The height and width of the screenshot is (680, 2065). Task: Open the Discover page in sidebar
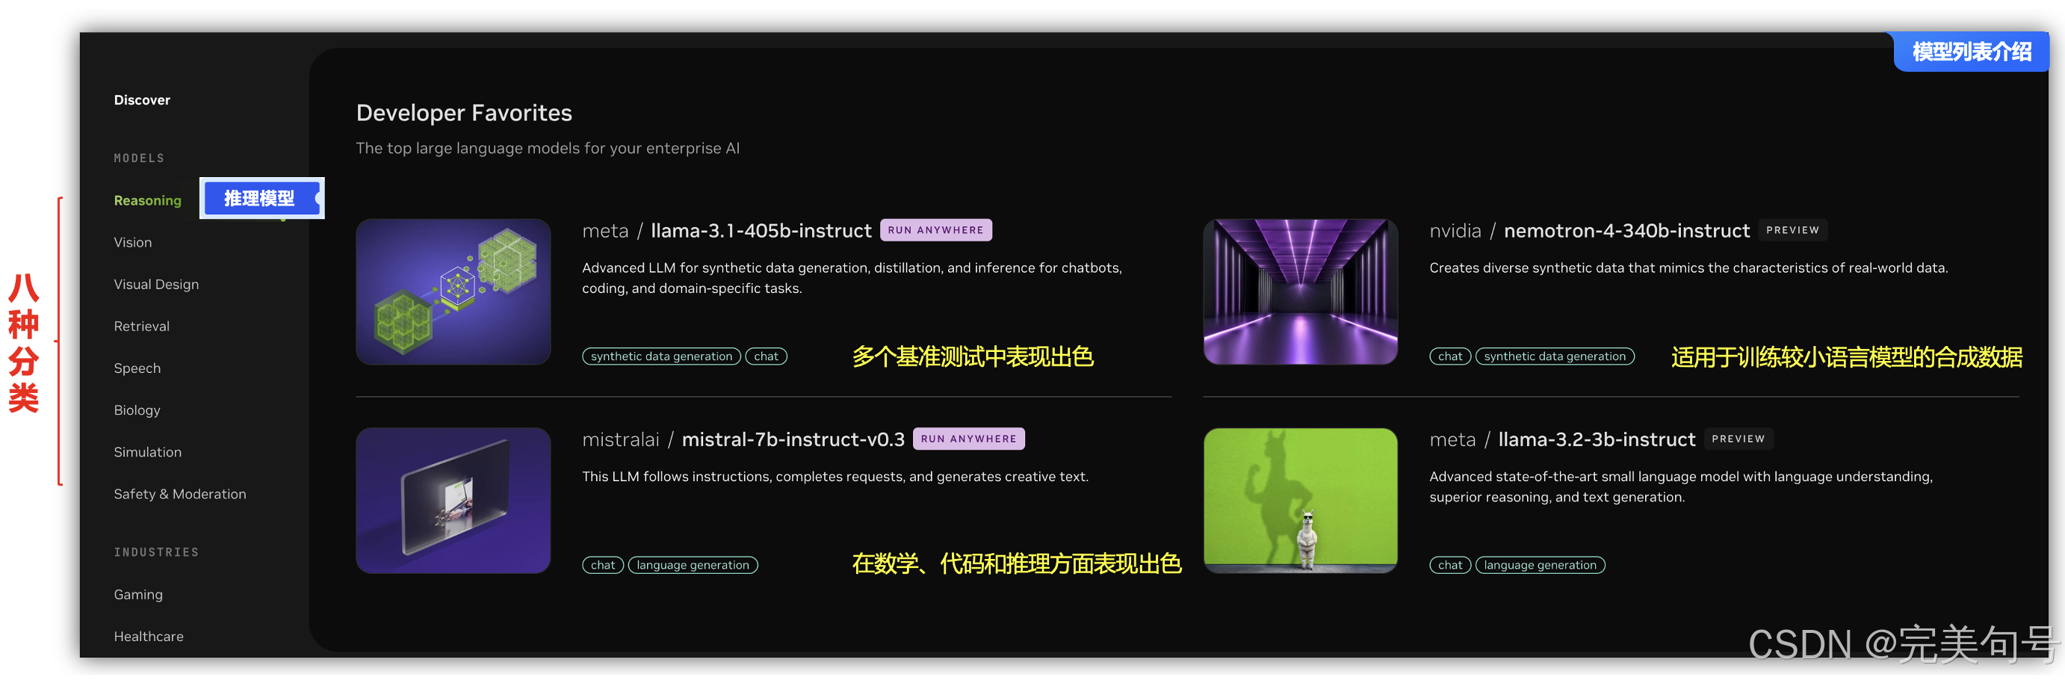(142, 100)
